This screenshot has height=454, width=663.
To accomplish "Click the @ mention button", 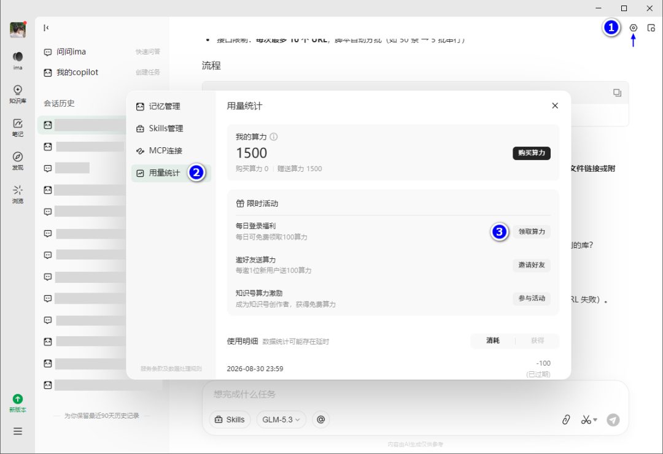I will (321, 420).
